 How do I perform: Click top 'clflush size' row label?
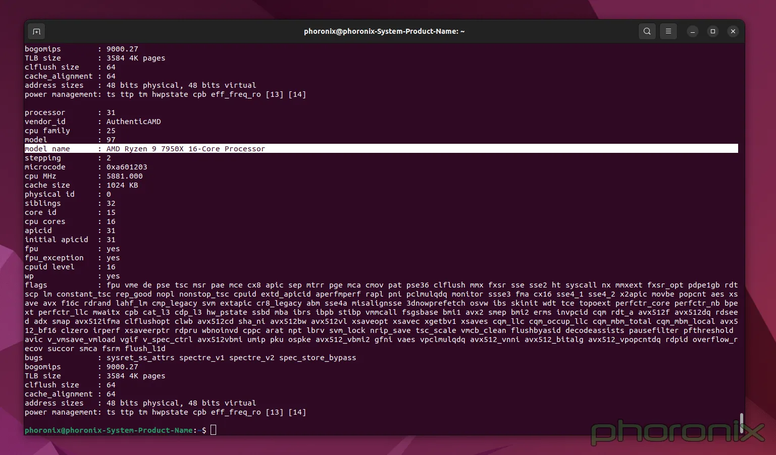(52, 67)
